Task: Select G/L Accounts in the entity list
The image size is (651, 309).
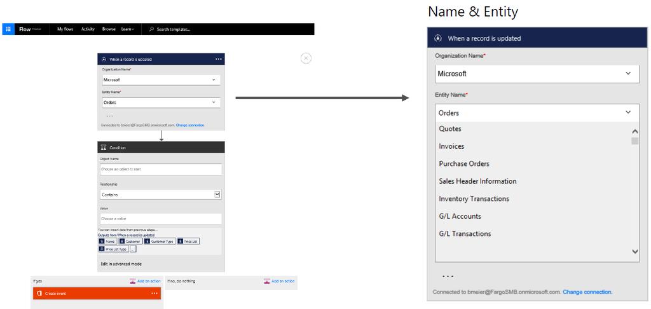Action: [x=460, y=216]
